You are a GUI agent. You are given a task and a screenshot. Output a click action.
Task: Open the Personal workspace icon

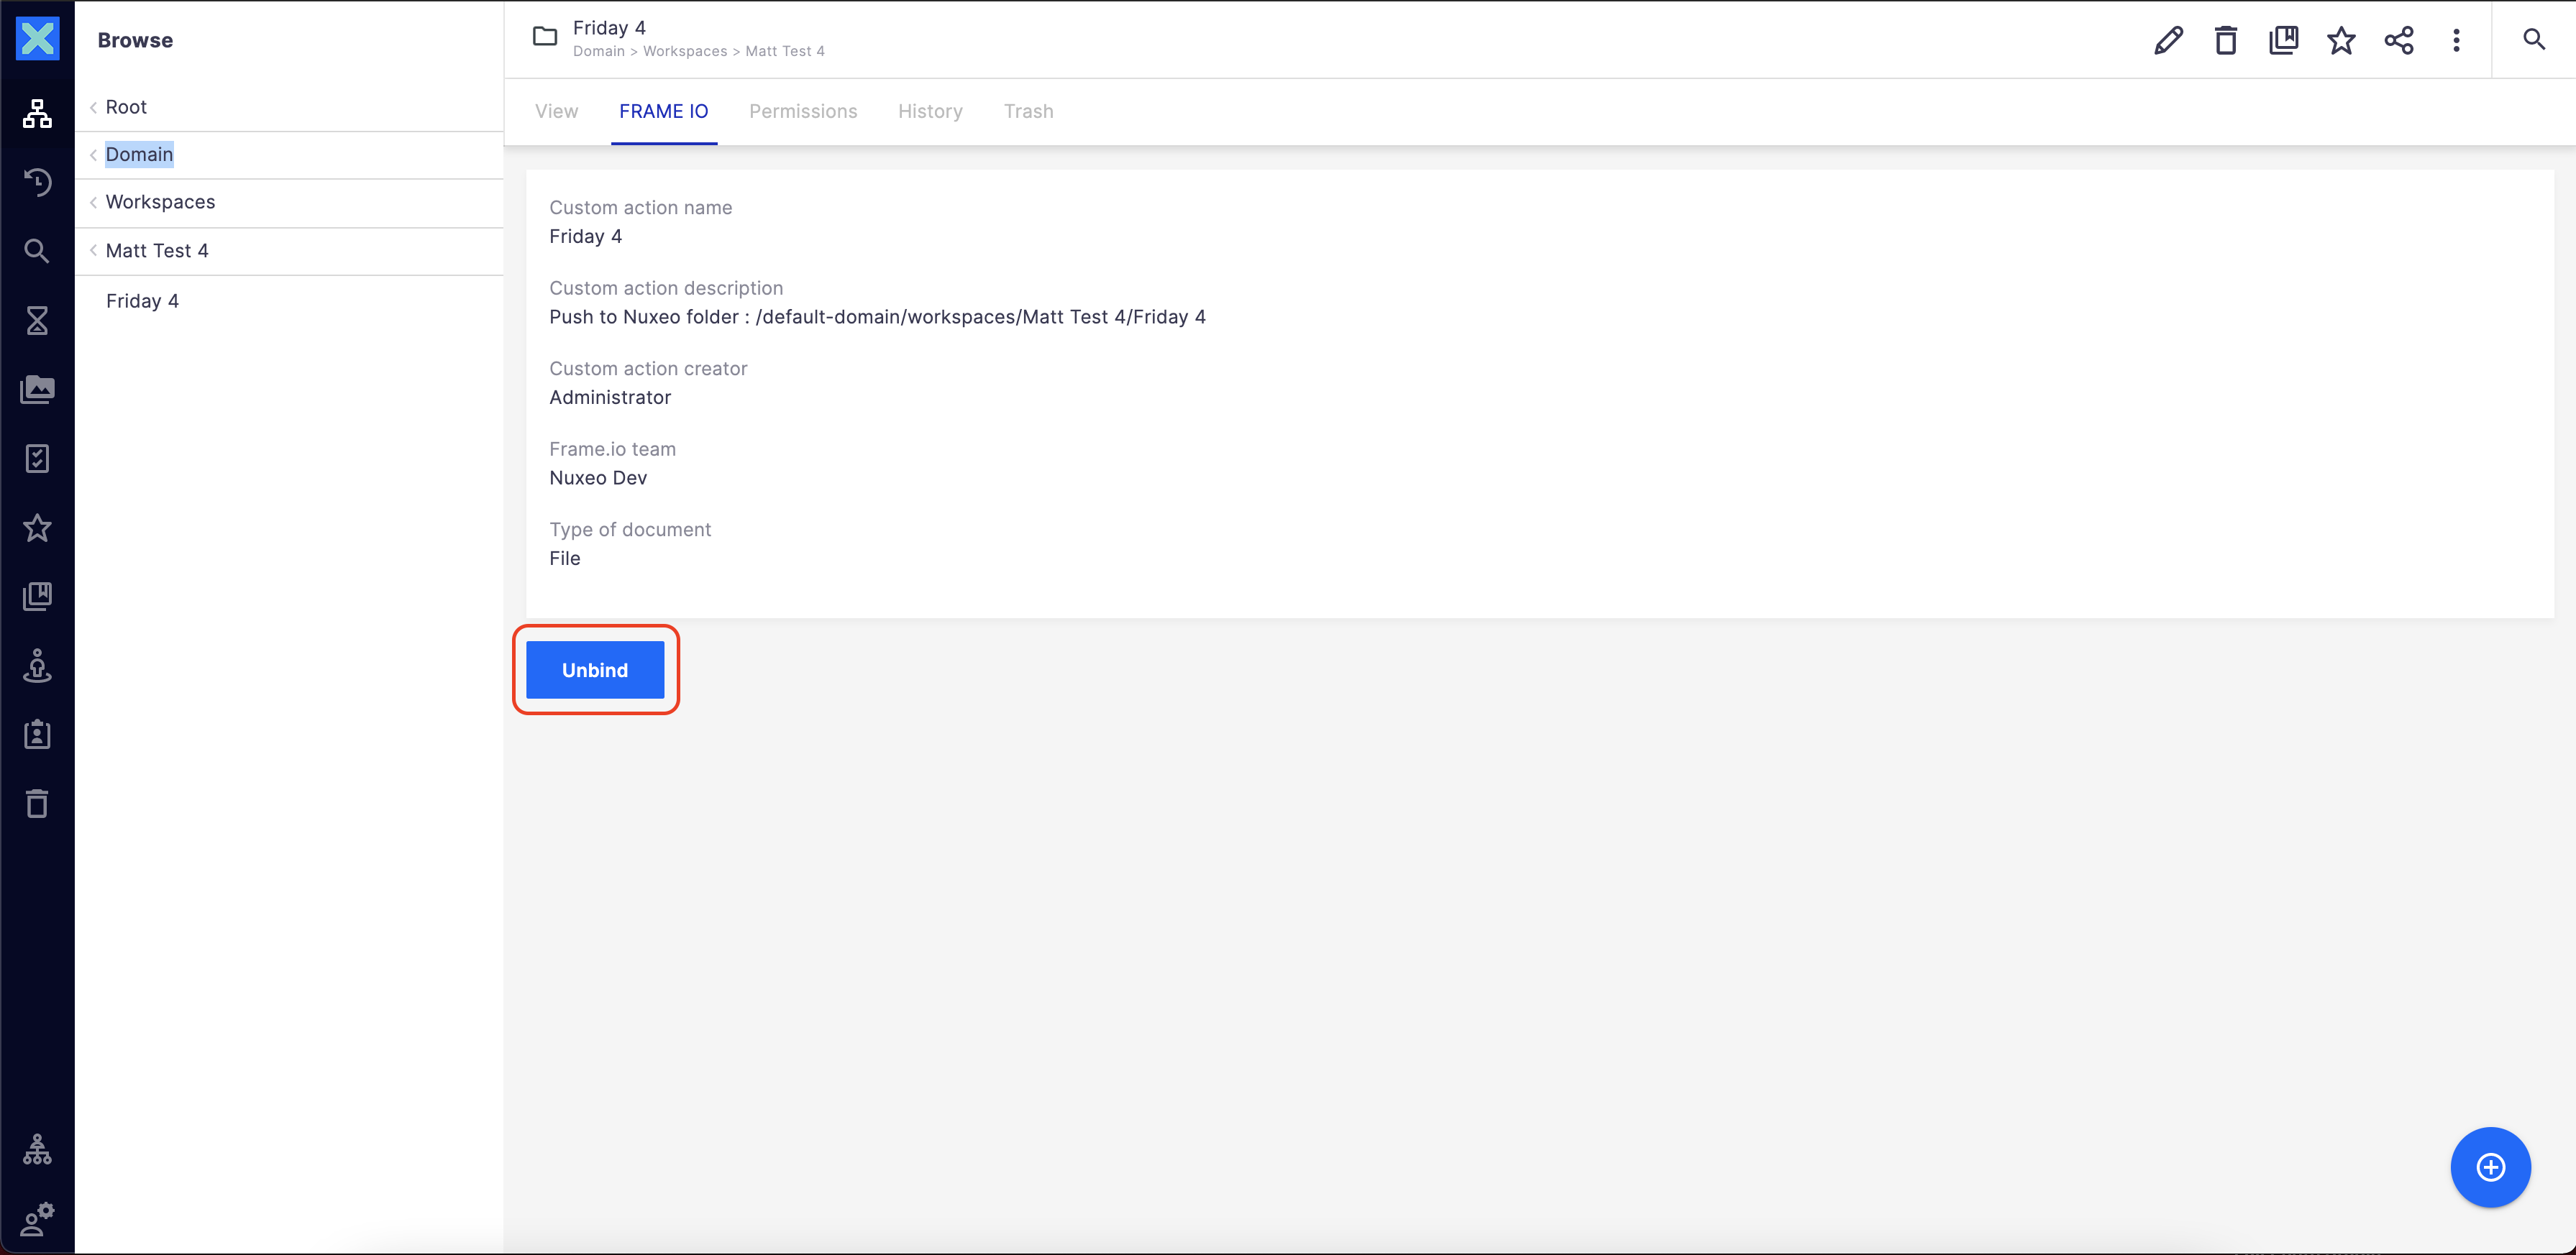tap(37, 666)
